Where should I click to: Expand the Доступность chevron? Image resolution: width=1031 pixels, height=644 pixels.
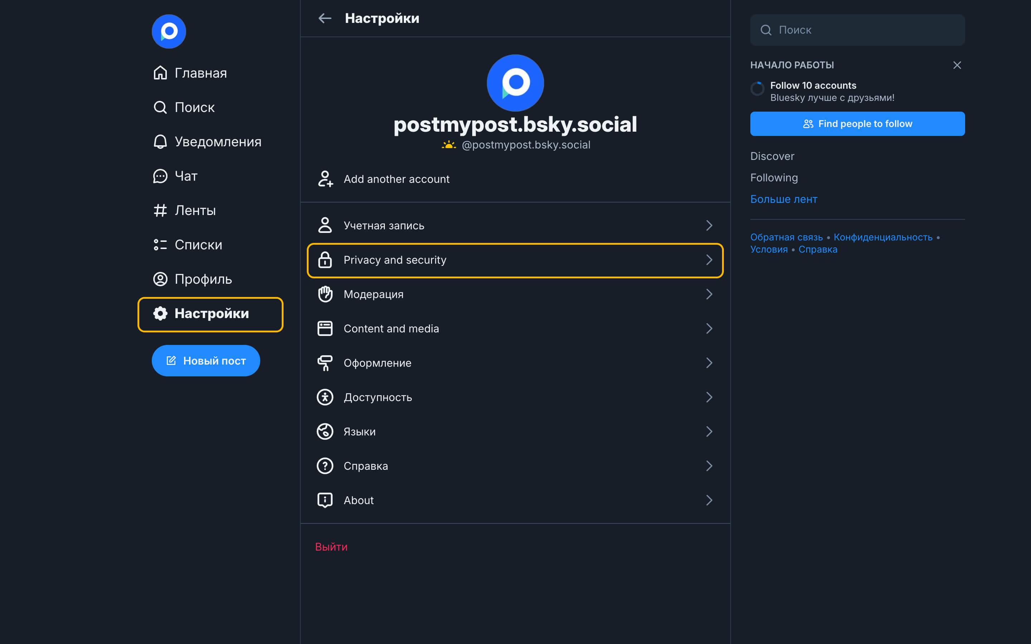[709, 397]
